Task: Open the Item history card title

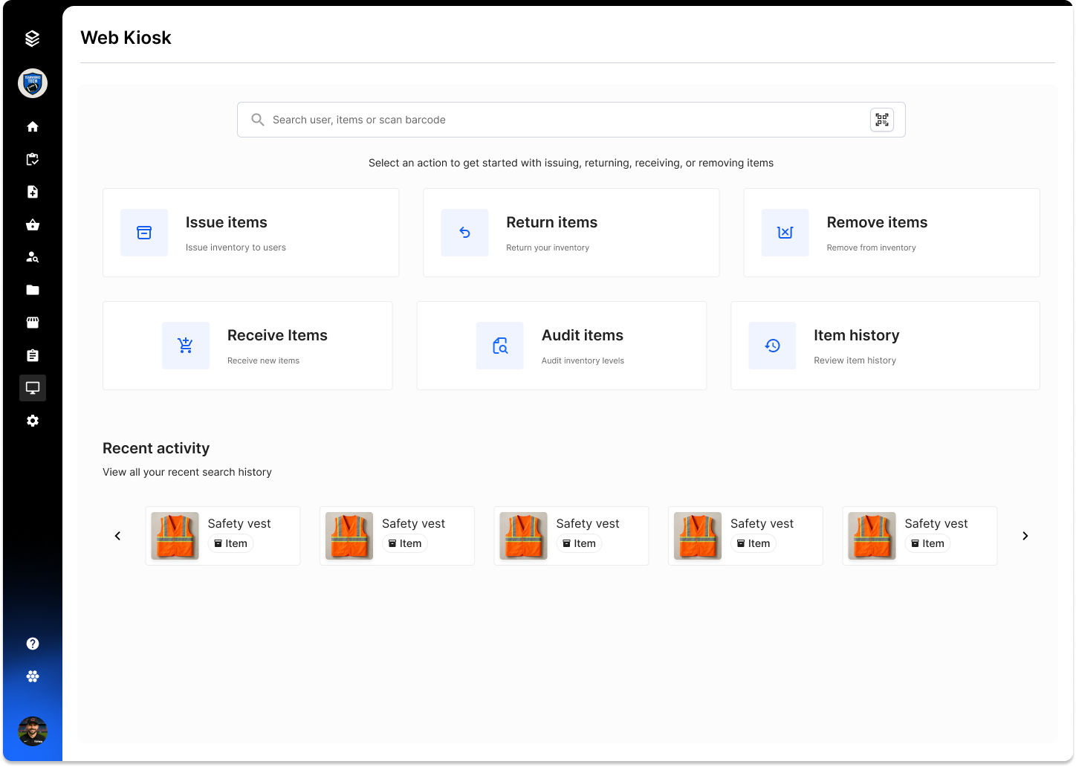Action: pyautogui.click(x=857, y=335)
